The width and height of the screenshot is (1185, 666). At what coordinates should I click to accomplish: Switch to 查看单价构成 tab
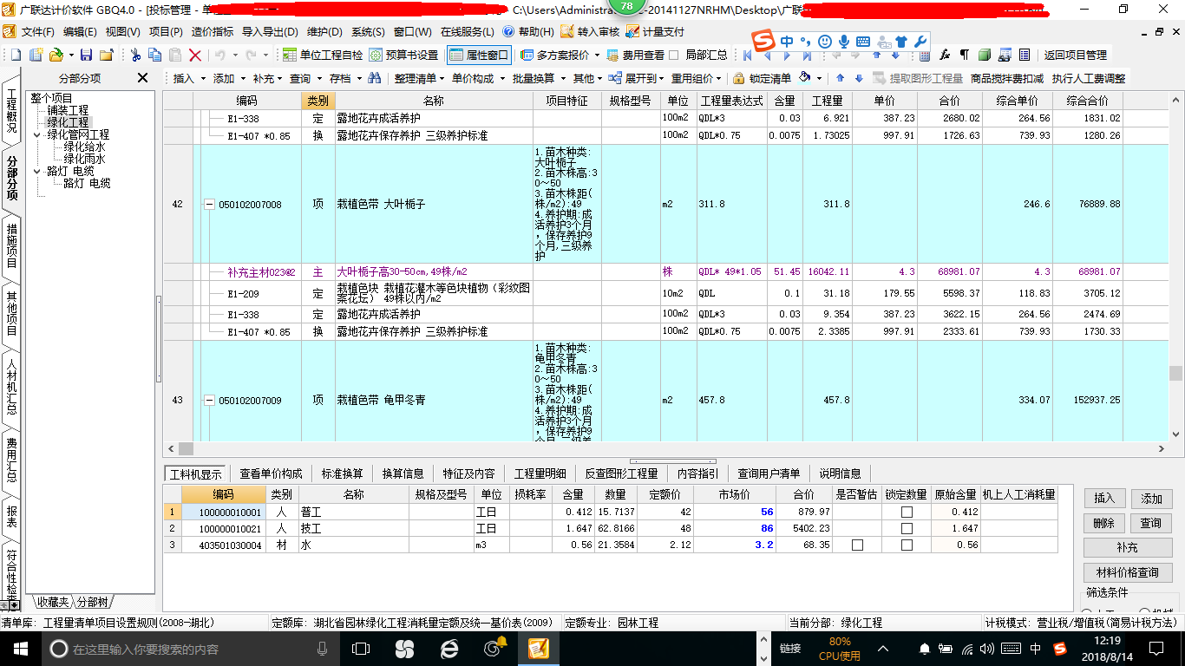[271, 473]
